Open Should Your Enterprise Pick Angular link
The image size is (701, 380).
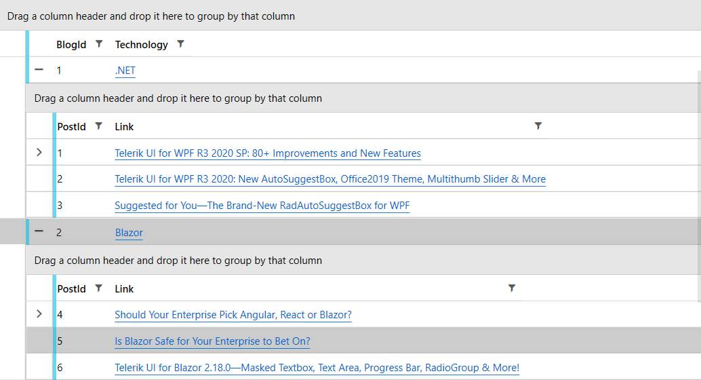[233, 315]
